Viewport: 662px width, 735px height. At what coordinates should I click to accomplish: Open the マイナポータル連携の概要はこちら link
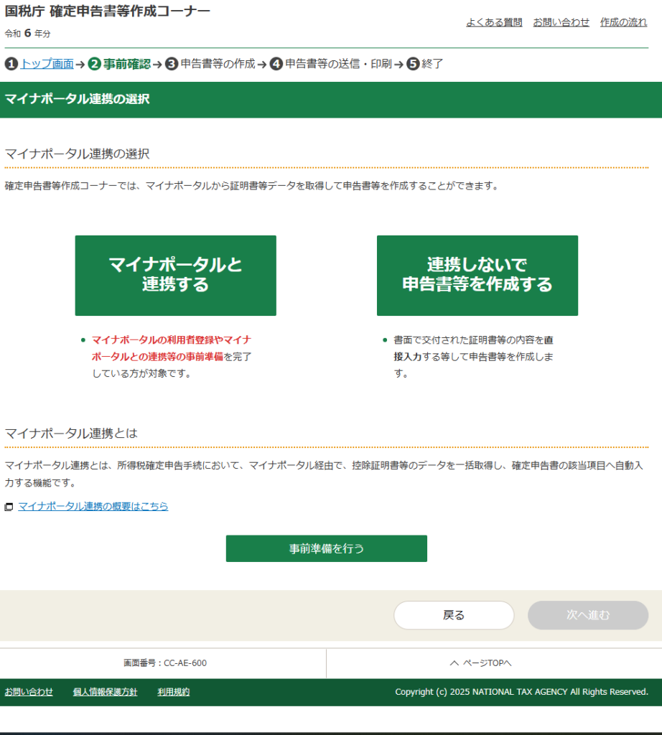pos(93,506)
